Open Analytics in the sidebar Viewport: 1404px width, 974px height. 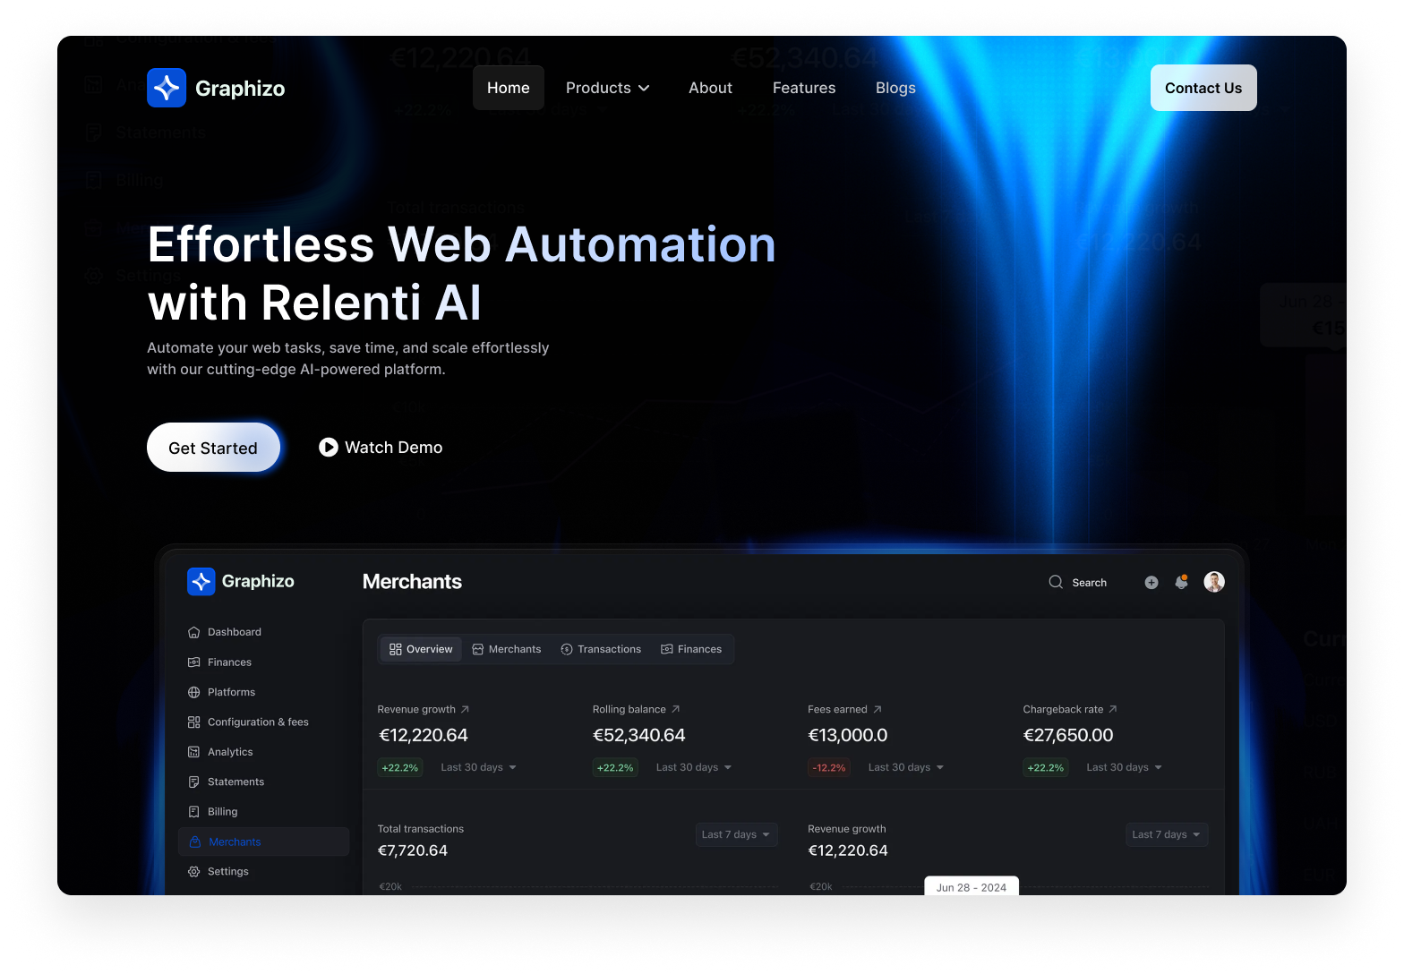[230, 752]
